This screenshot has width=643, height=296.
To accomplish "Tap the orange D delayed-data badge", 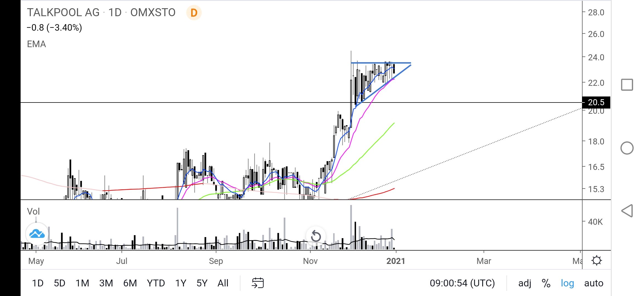I will pyautogui.click(x=194, y=13).
